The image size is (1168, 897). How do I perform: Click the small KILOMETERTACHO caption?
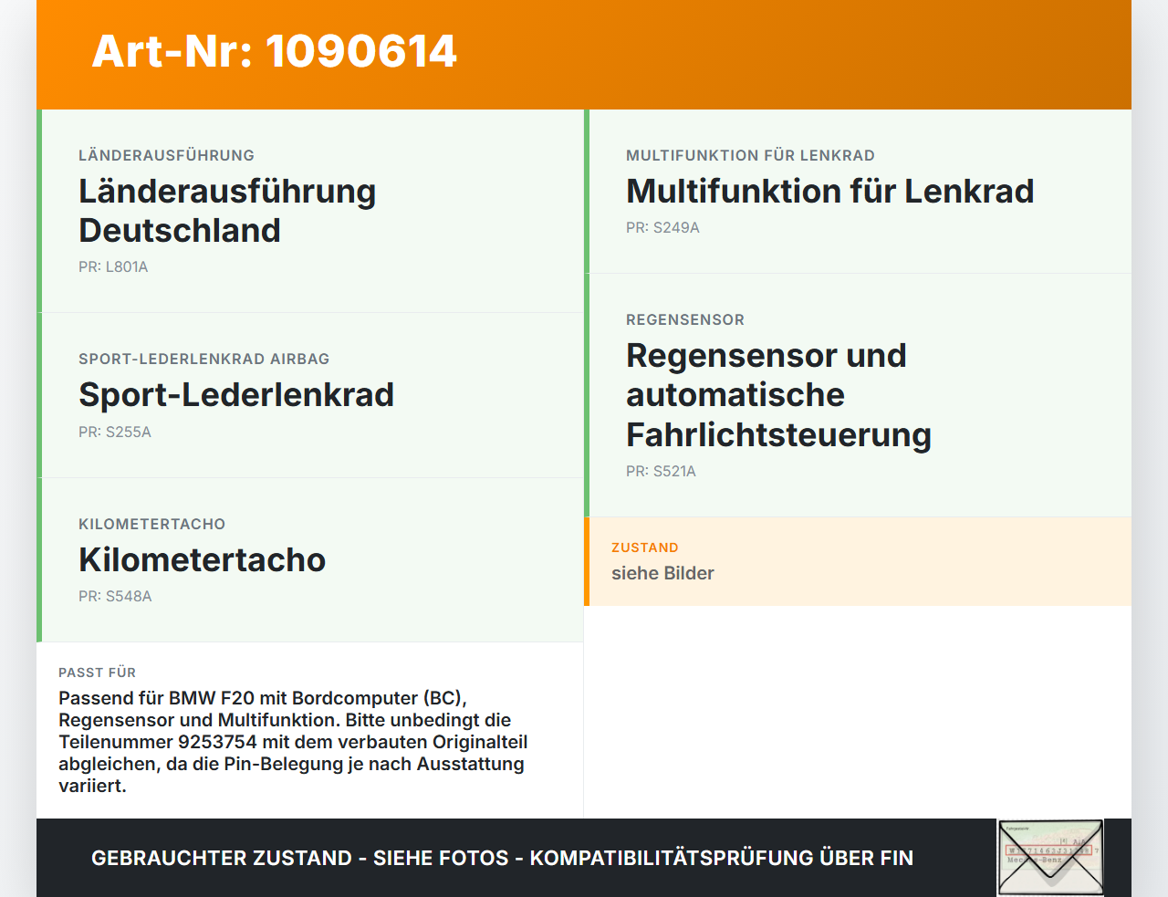pos(151,525)
